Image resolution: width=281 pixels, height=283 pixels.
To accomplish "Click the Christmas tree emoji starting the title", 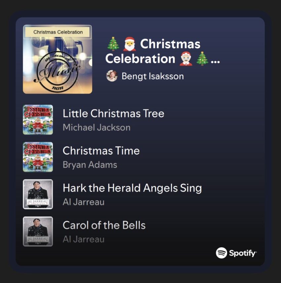I will [x=113, y=44].
